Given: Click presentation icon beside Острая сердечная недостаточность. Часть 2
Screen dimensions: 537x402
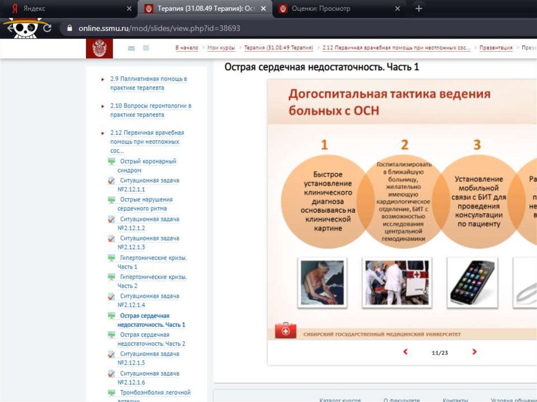Looking at the screenshot, I should (112, 334).
